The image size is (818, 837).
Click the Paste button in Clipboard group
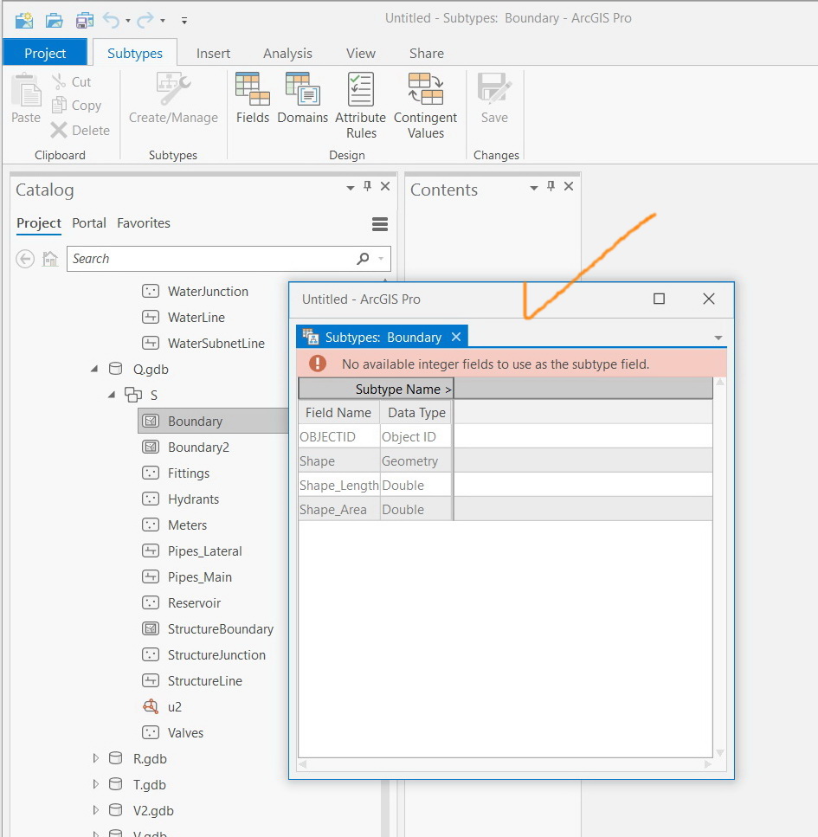tap(26, 99)
